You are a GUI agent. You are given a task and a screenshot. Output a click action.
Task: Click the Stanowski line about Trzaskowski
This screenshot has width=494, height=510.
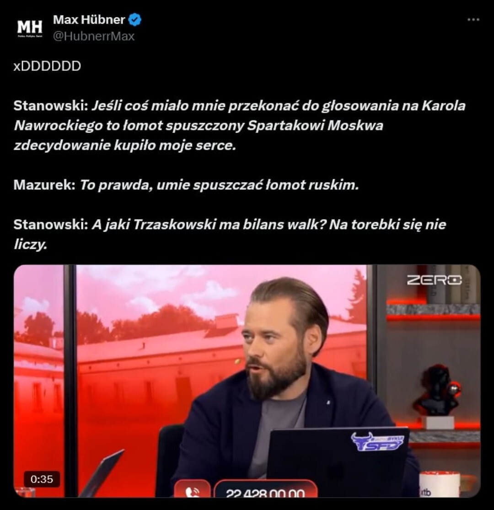[230, 234]
